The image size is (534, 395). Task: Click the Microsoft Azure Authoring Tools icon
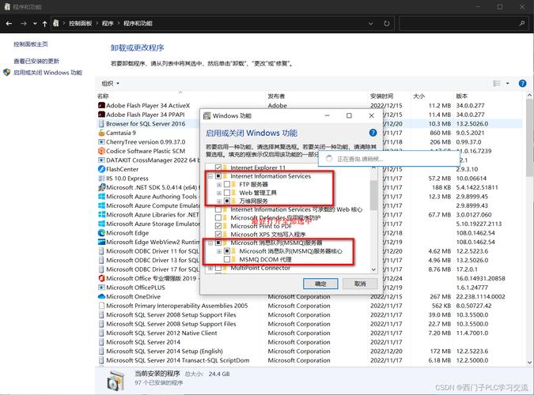pos(101,197)
